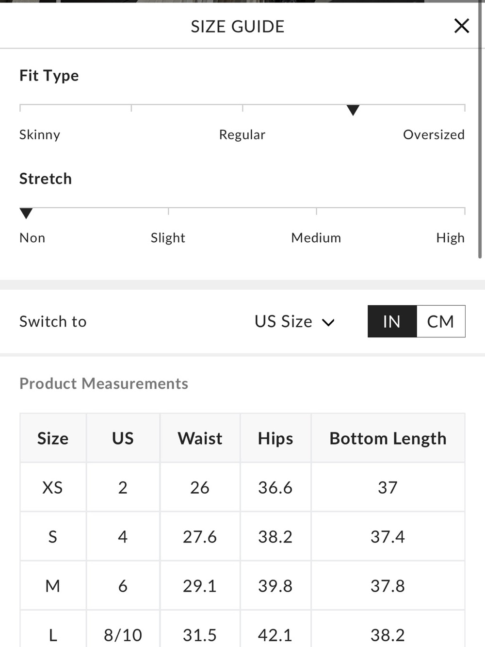485x647 pixels.
Task: Select the IN unit toggle
Action: (x=392, y=321)
